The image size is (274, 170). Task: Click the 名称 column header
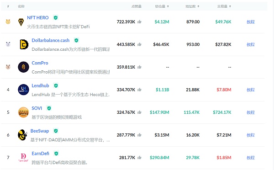21,6
